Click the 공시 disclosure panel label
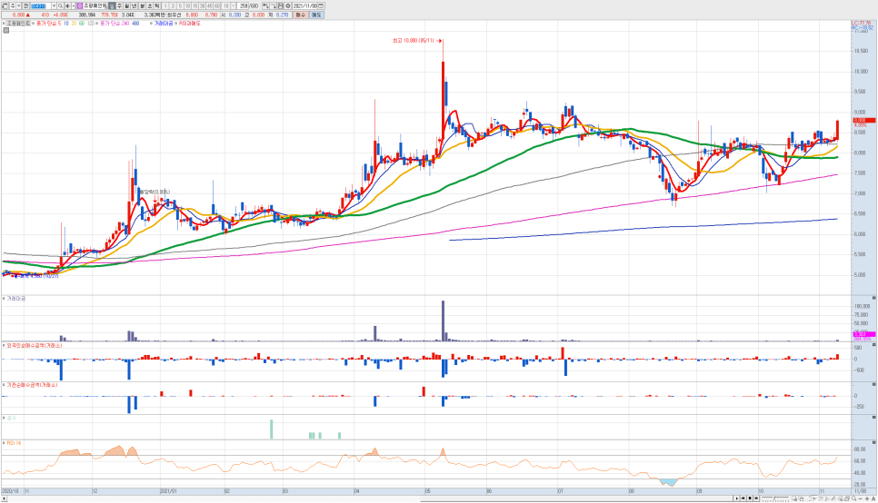The height and width of the screenshot is (503, 878). point(11,418)
